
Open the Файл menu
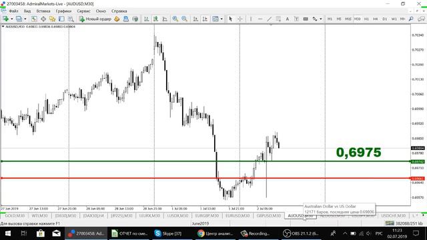[13, 11]
